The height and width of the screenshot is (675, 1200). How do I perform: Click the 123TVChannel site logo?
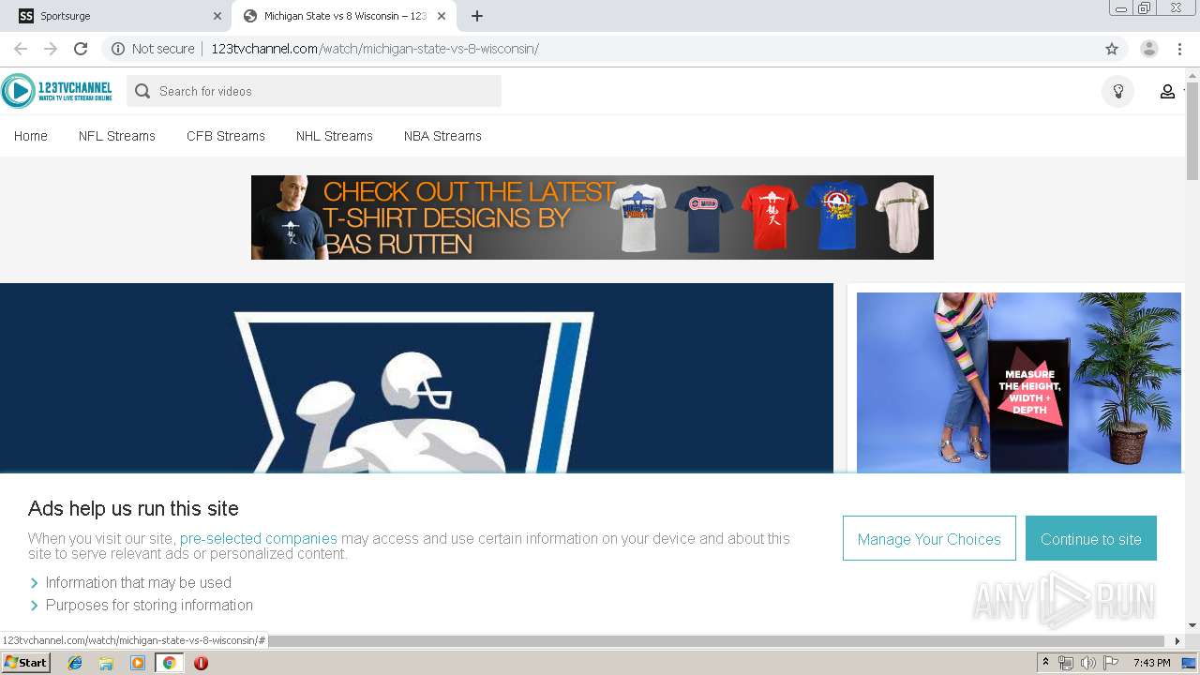[57, 91]
